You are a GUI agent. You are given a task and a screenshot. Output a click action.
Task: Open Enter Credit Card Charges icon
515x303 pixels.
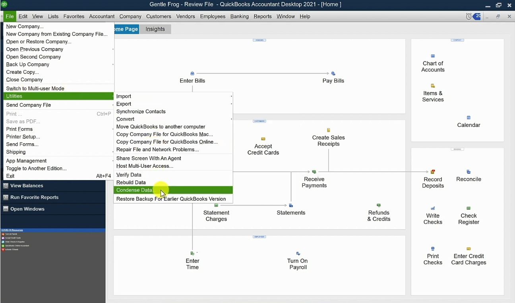point(469,249)
